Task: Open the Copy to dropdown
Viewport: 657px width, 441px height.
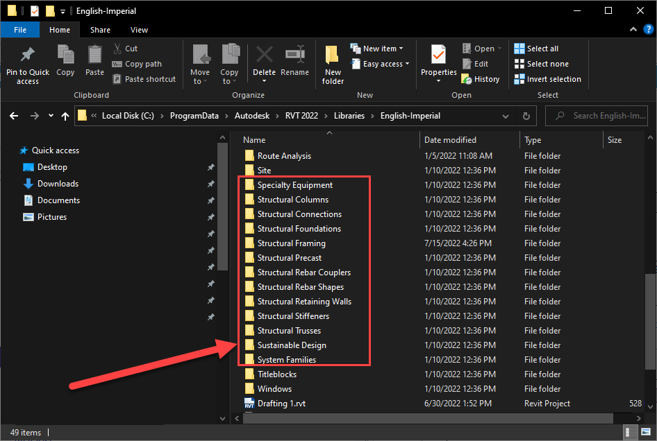Action: pos(230,65)
